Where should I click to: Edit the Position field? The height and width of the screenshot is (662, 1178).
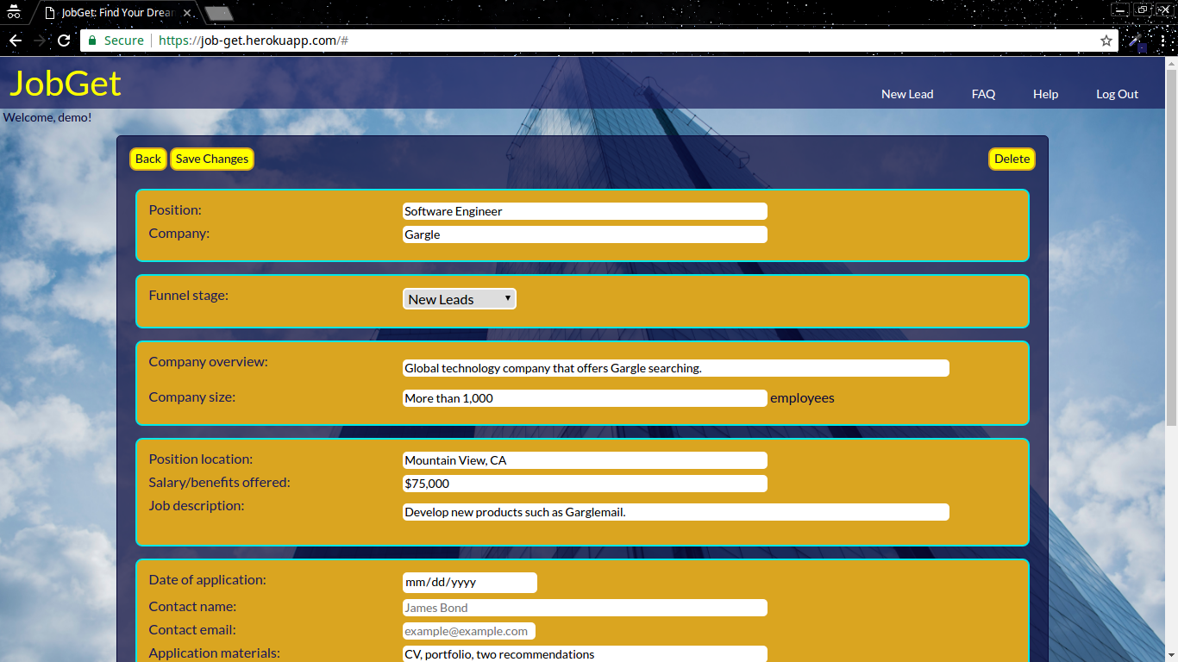tap(585, 211)
